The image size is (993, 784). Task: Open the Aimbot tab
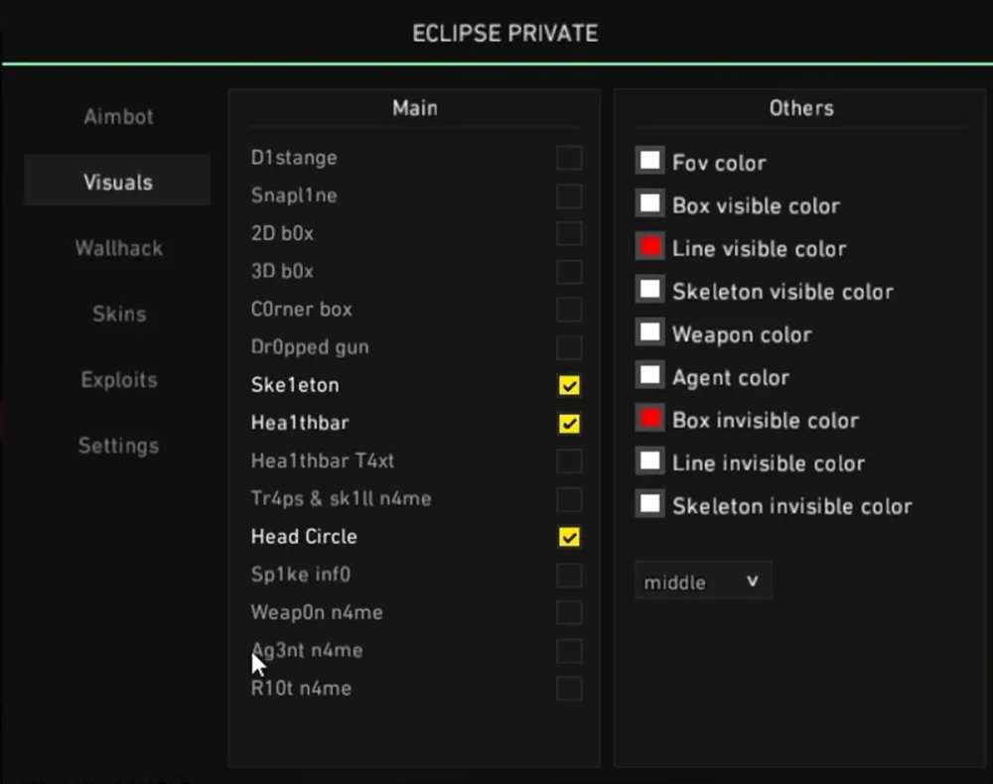pos(118,117)
